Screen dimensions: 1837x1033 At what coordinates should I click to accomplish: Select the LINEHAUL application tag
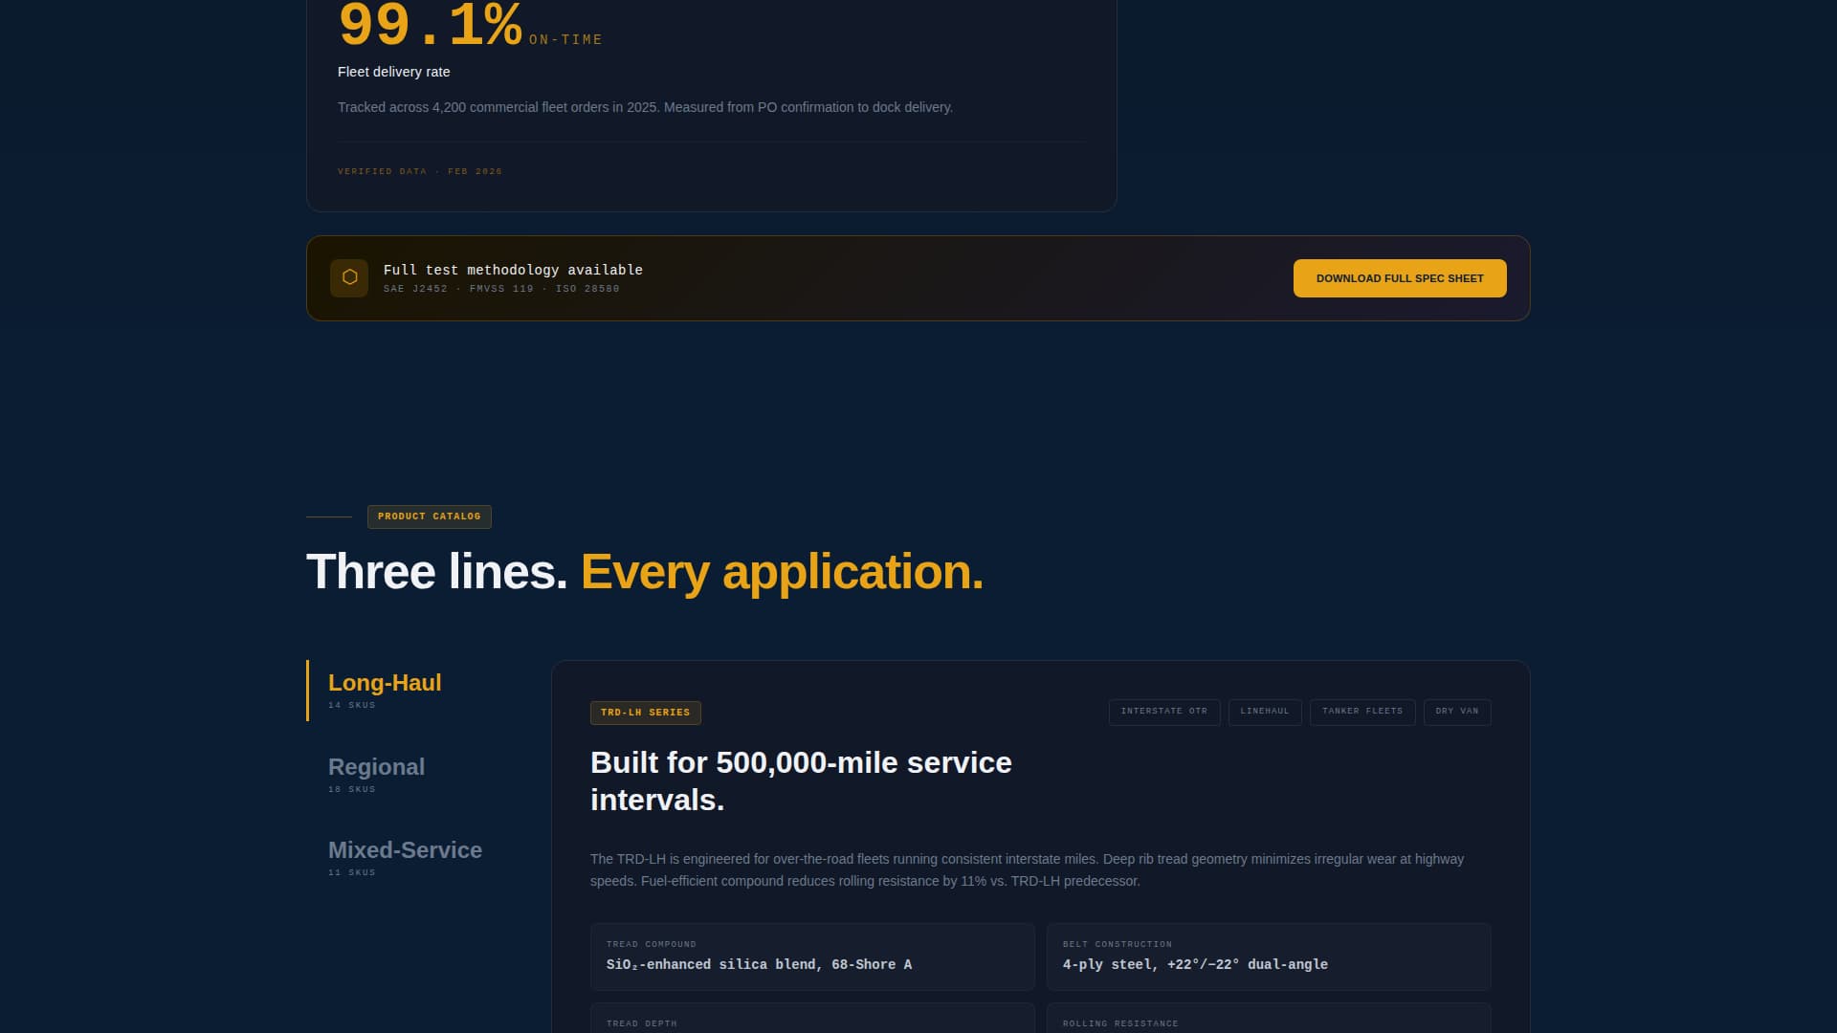coord(1265,712)
